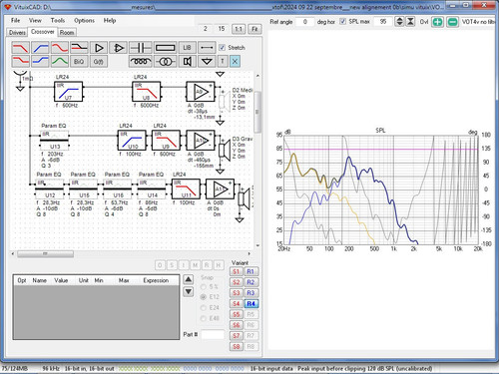Click the green overlay add button
Viewport: 499px width, 374px height.
point(437,22)
